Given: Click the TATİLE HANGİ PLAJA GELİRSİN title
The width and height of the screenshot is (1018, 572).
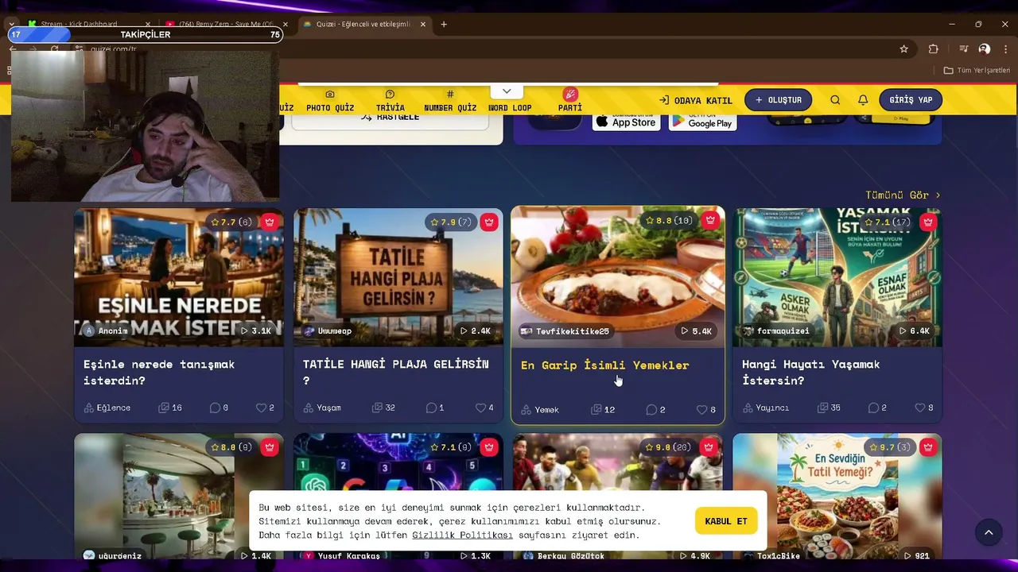Looking at the screenshot, I should pyautogui.click(x=396, y=372).
